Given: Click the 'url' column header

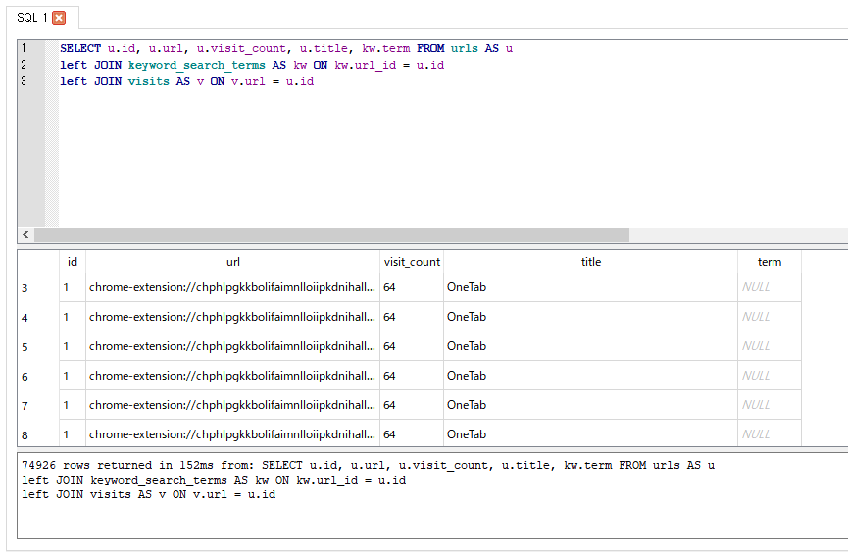Looking at the screenshot, I should 232,262.
